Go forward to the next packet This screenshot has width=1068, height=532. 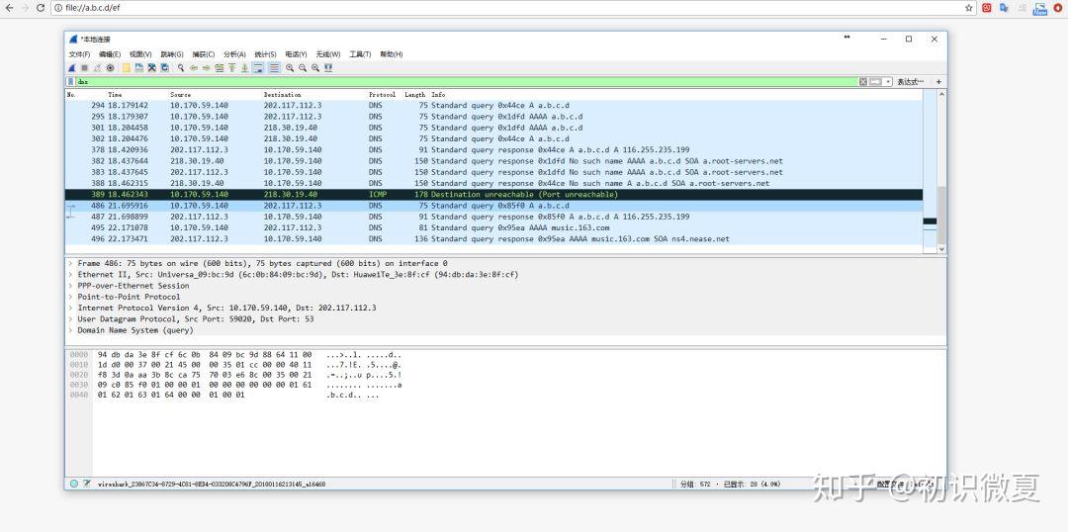[x=207, y=68]
